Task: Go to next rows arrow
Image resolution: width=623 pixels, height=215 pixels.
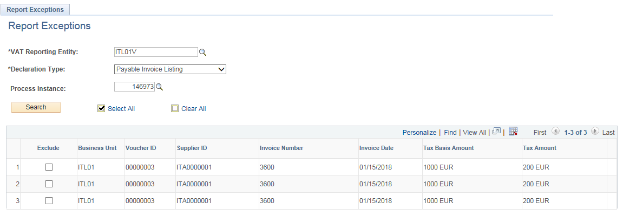Action: pyautogui.click(x=595, y=132)
